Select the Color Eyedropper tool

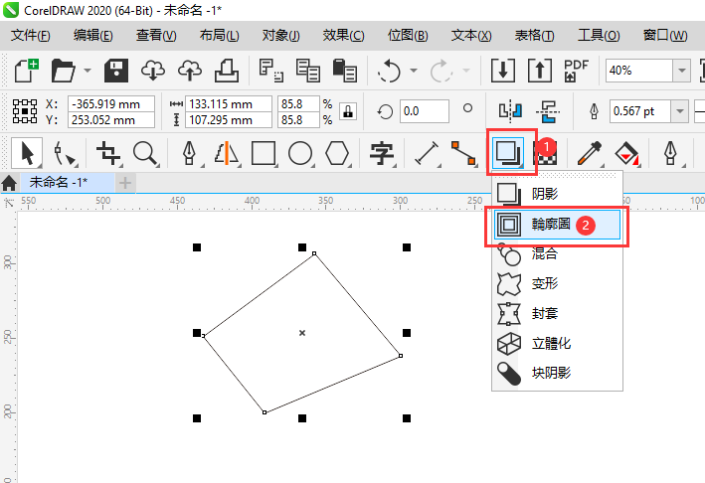point(590,154)
